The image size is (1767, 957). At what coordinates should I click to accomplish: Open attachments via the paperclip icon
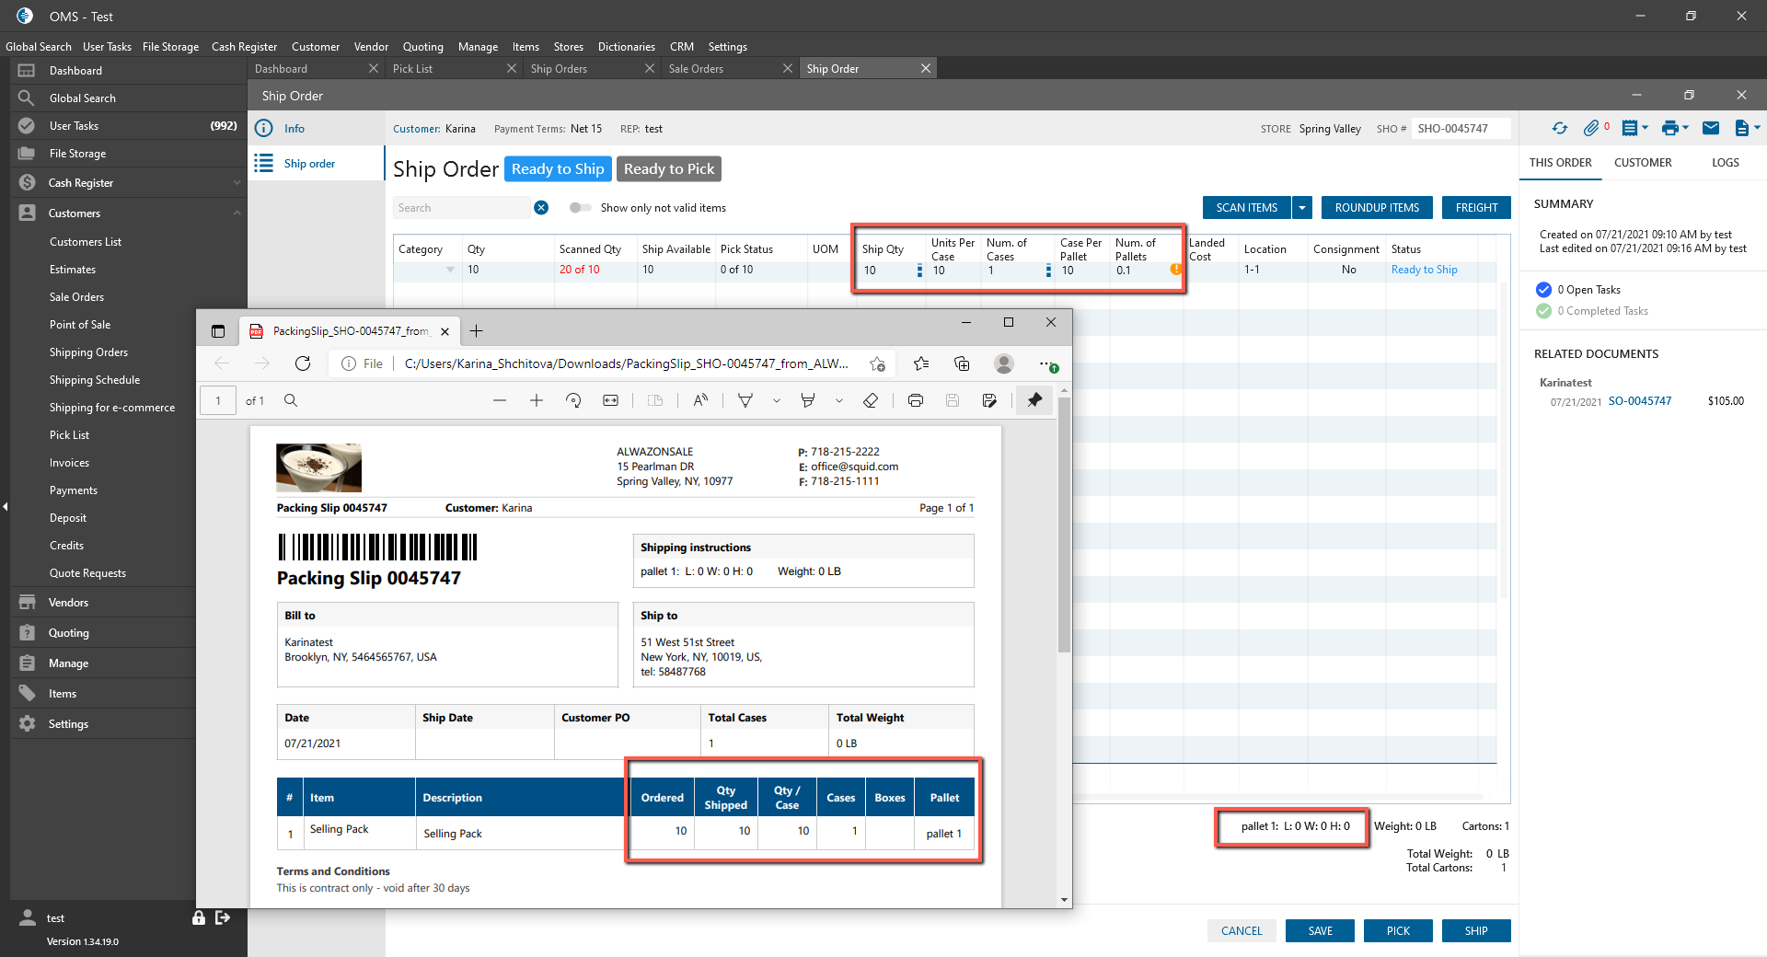(1590, 129)
